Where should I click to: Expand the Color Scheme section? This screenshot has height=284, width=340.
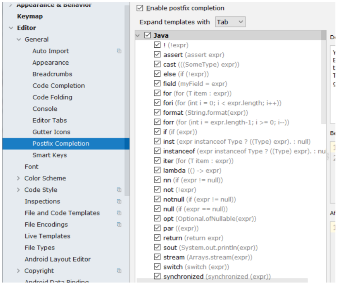click(x=18, y=178)
